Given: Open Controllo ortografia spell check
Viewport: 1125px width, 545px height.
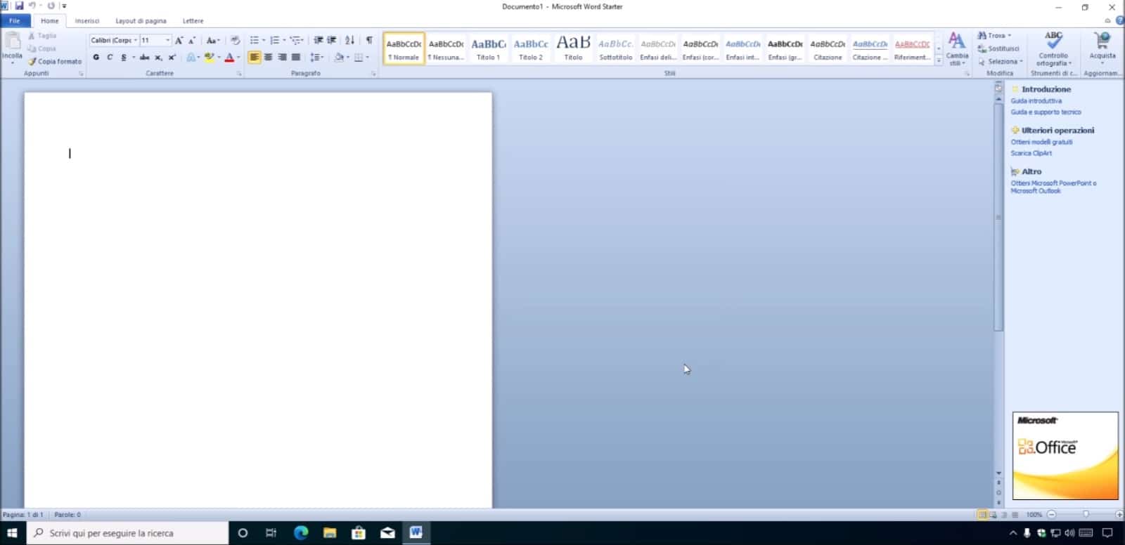Looking at the screenshot, I should 1053,49.
